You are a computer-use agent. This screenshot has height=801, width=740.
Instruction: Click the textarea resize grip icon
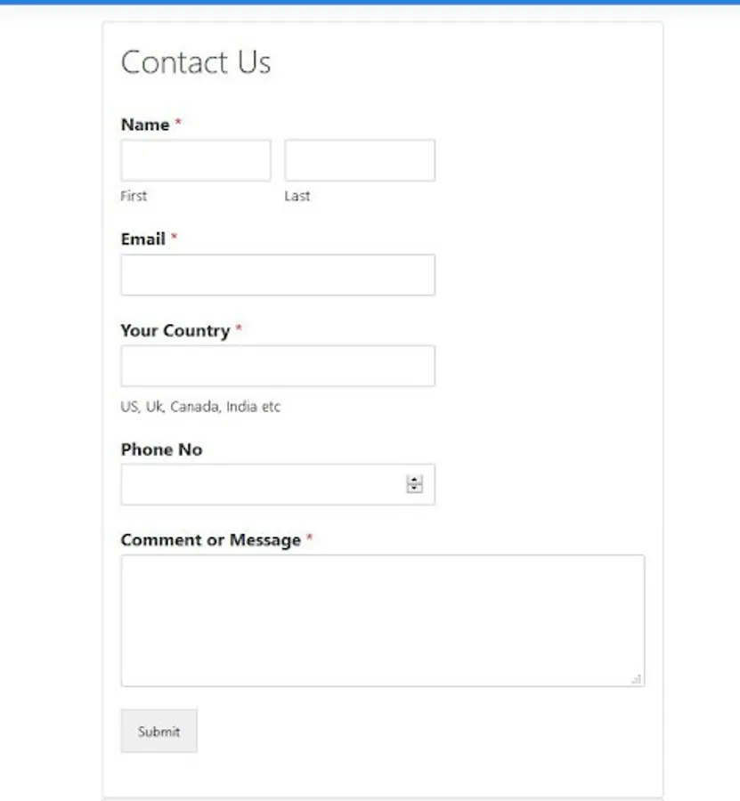click(636, 679)
